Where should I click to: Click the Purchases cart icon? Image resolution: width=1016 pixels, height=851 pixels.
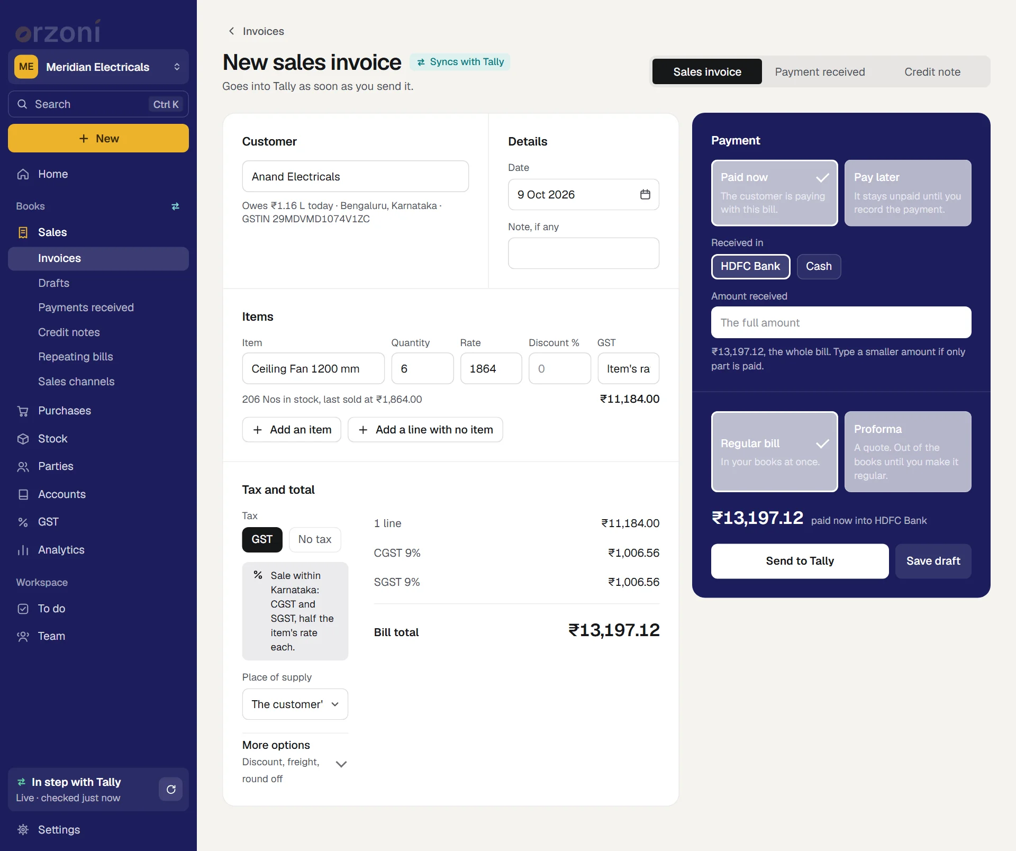click(23, 411)
